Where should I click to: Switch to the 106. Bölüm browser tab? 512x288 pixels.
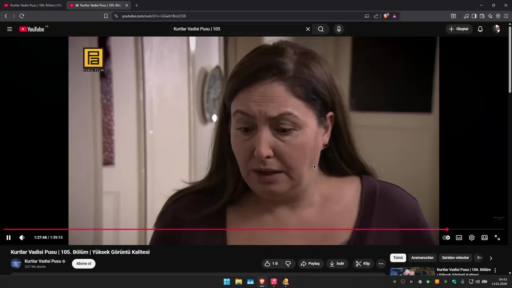(33, 5)
